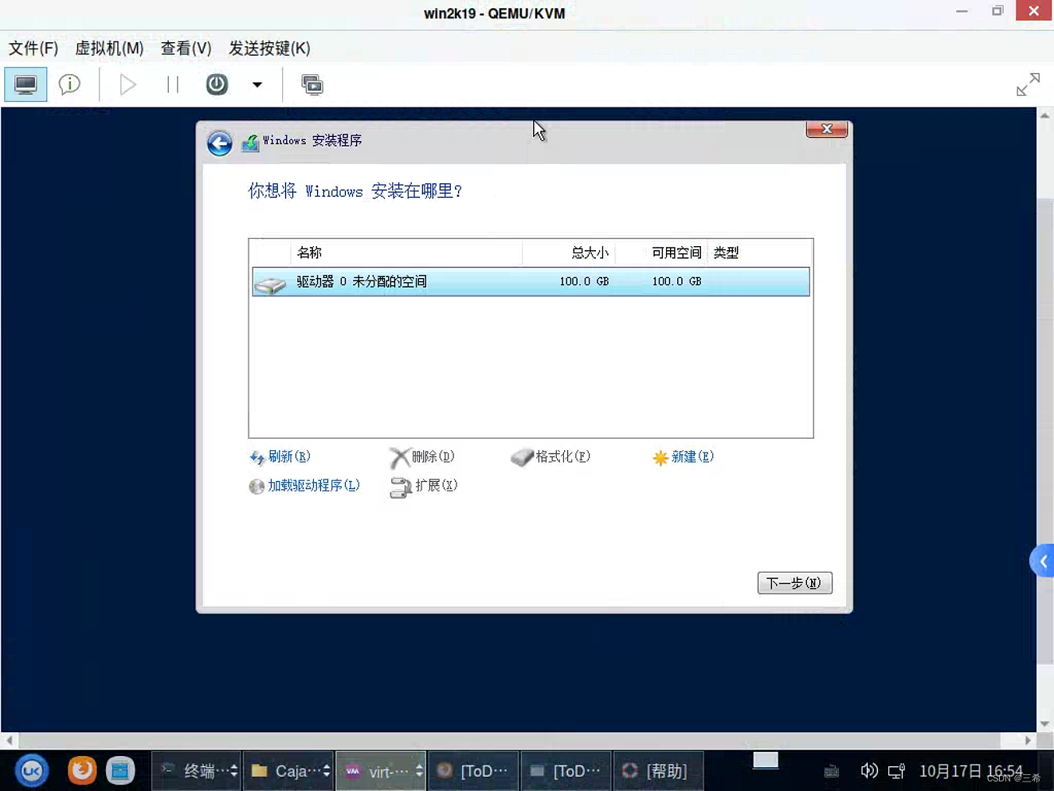Screen dimensions: 1054x791
Task: Open the volume control tray icon
Action: 868,770
